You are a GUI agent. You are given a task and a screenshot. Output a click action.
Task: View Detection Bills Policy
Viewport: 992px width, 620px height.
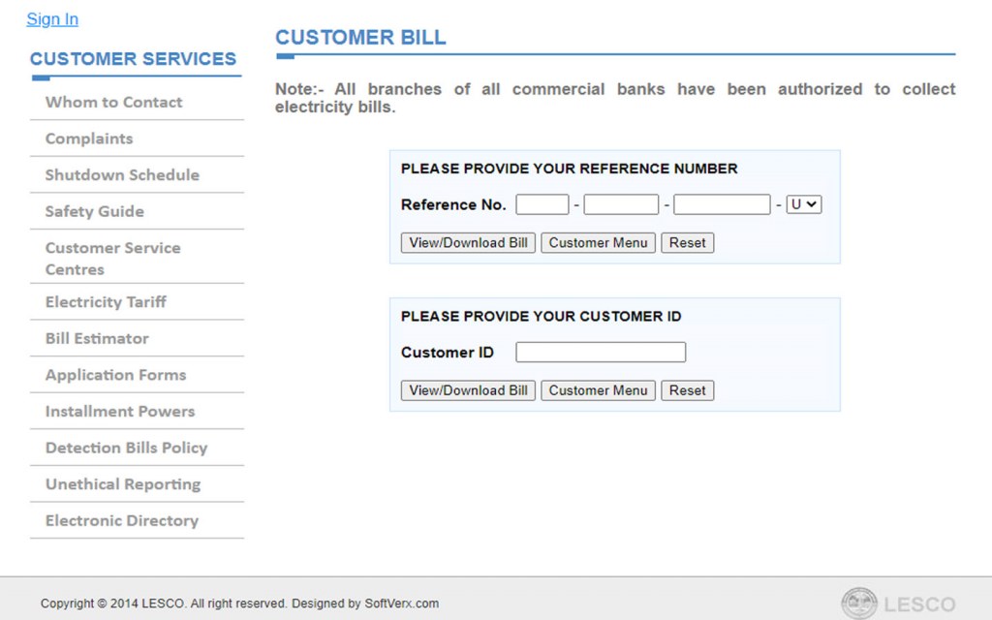tap(127, 448)
